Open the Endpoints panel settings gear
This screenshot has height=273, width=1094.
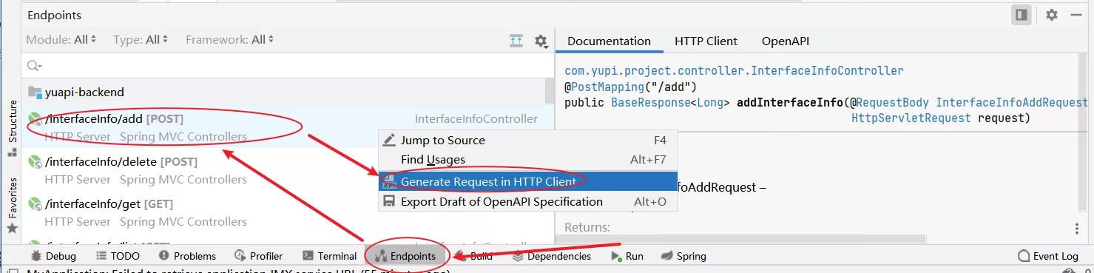(1052, 15)
